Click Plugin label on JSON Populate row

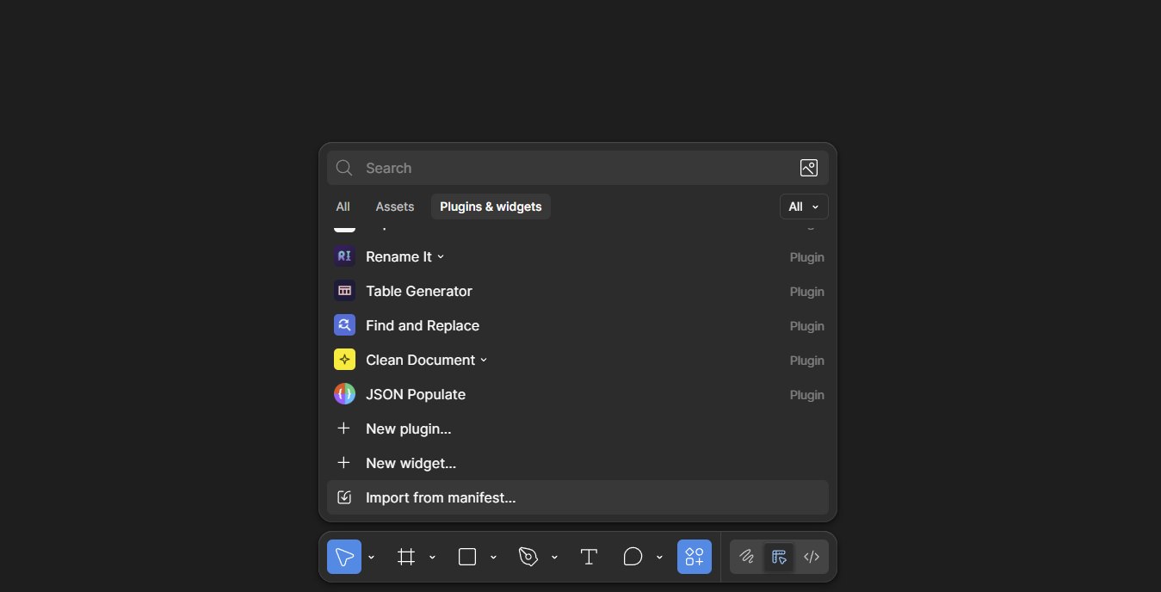point(806,395)
